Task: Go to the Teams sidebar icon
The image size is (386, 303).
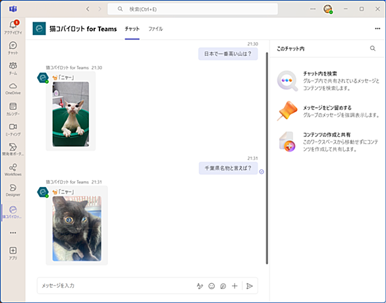Action: (x=13, y=69)
